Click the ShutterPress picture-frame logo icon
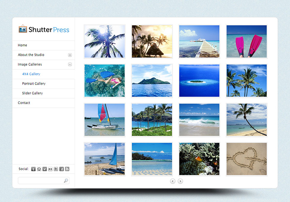This screenshot has width=290, height=202. coord(23,29)
